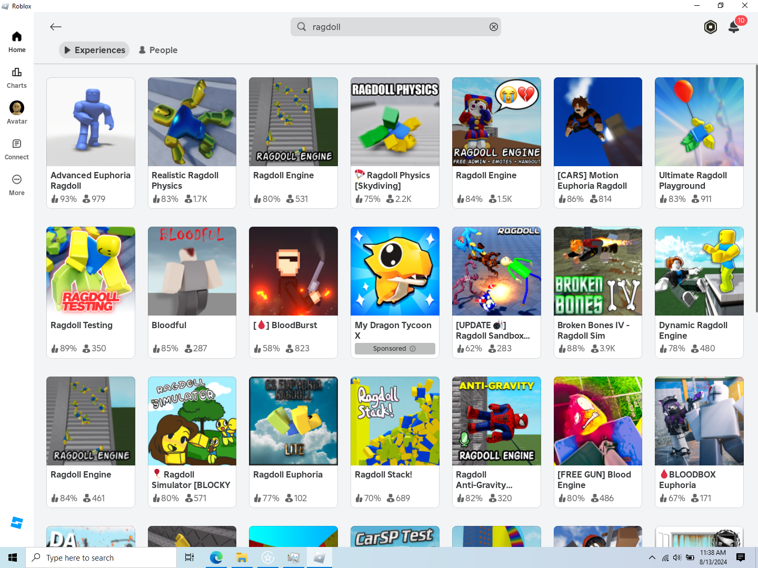Click "Ragdoll Stack!" title text

point(383,474)
